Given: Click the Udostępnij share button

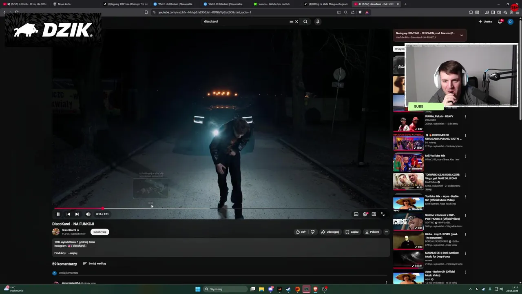Looking at the screenshot, I should (330, 232).
